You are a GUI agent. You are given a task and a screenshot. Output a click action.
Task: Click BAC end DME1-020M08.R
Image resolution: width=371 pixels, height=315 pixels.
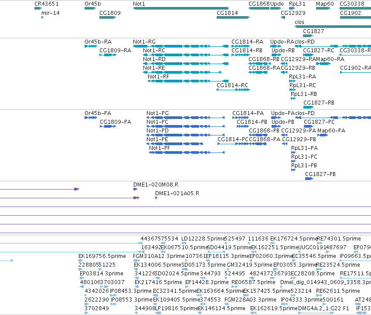click(135, 189)
